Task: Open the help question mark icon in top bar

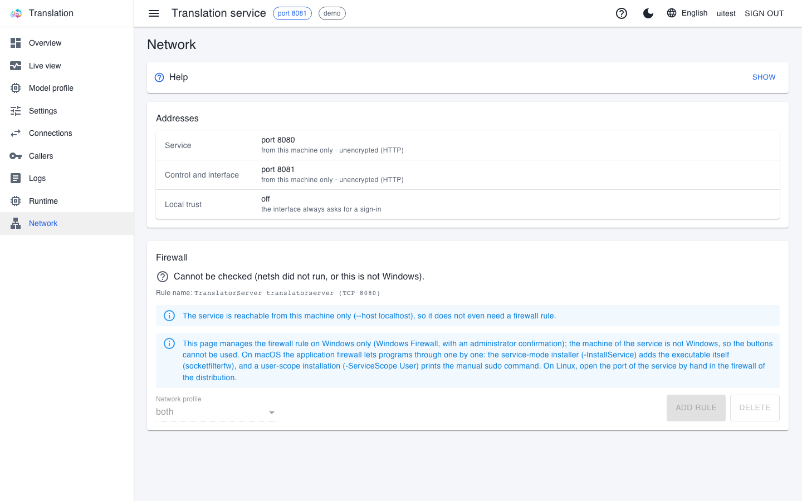Action: (x=622, y=13)
